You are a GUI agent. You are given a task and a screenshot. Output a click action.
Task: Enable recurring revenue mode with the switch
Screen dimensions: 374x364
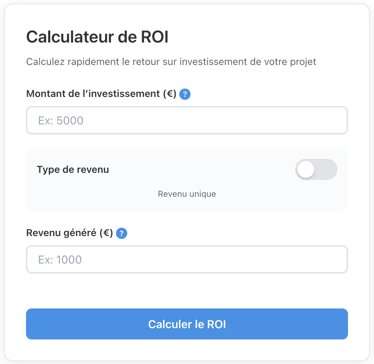[x=316, y=169]
